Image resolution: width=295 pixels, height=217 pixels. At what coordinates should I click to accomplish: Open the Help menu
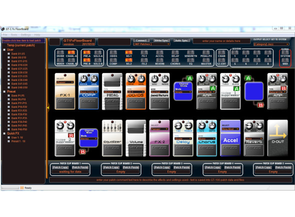click(37, 35)
